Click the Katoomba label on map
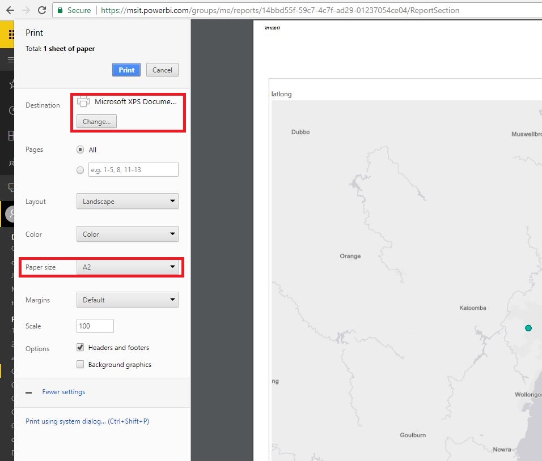 point(472,308)
